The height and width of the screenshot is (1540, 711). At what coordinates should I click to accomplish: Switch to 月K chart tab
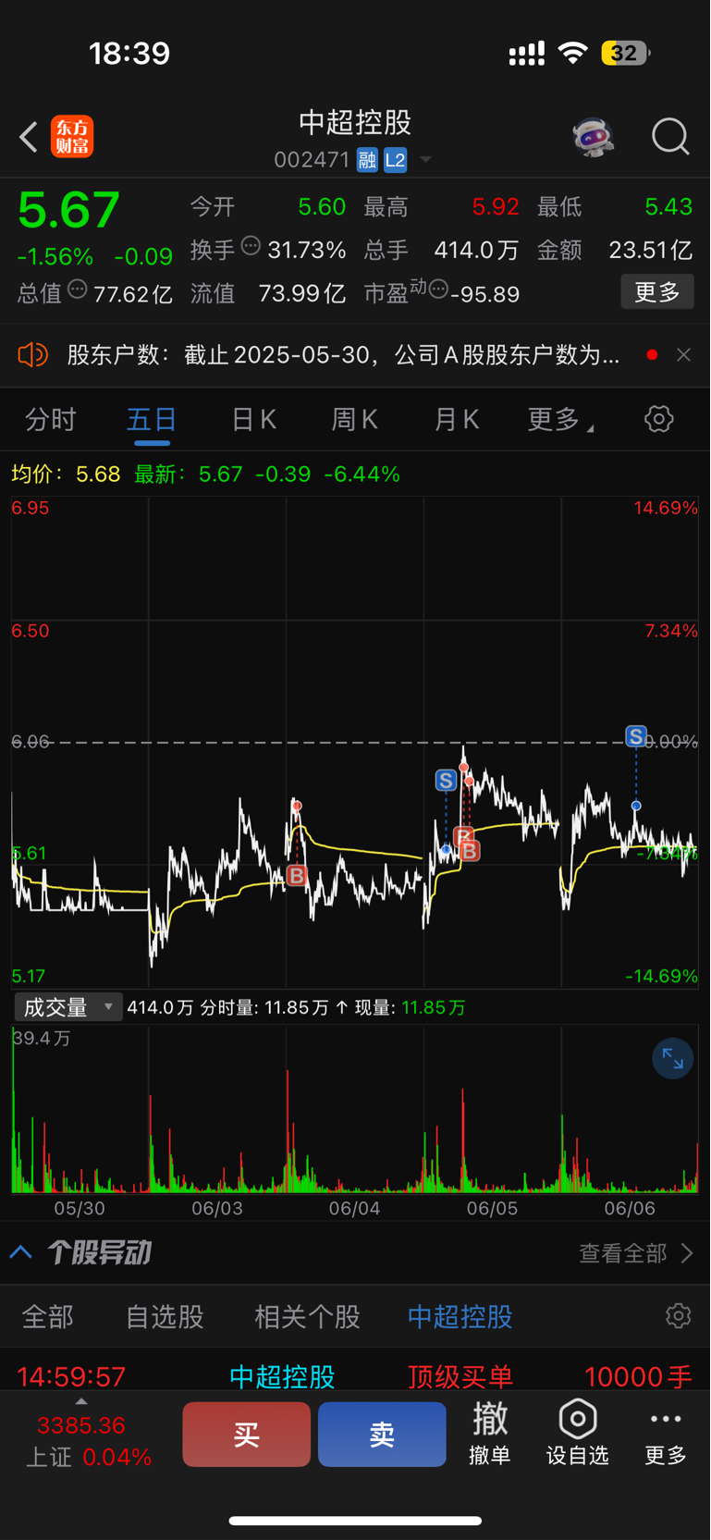pos(457,420)
